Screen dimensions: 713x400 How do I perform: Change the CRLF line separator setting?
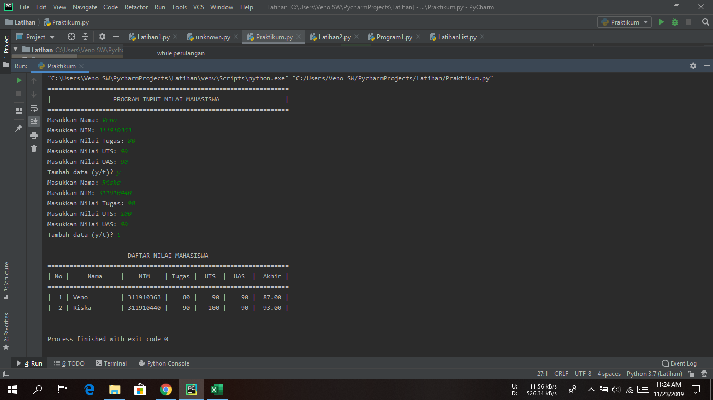click(561, 374)
